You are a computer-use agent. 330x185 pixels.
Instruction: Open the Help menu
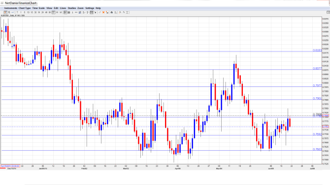click(x=98, y=8)
